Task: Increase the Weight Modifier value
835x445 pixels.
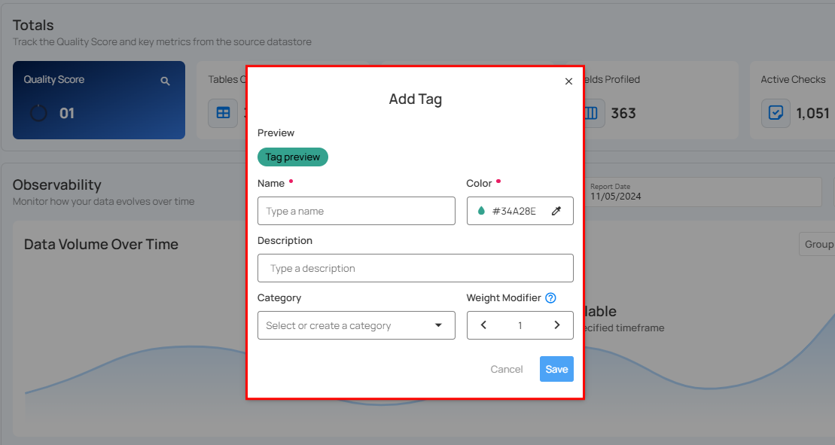Action: (557, 325)
